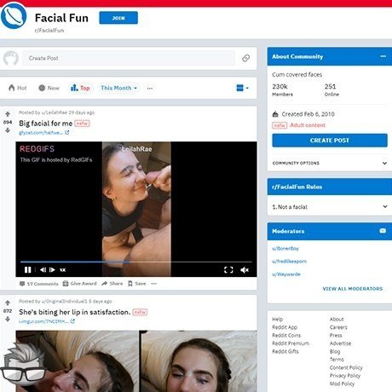Open the Blog footer link
Viewport: 392px width, 392px height.
tap(335, 351)
